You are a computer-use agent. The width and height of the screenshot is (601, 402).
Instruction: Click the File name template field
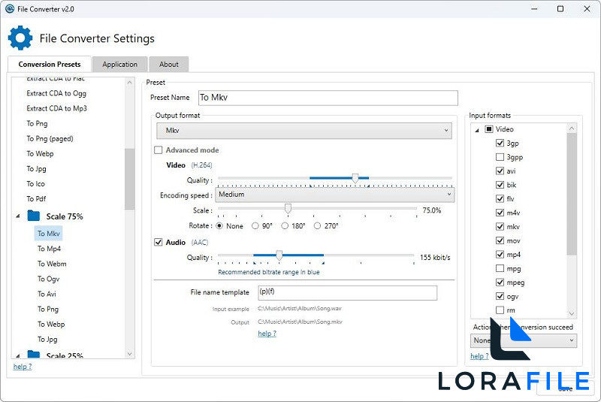347,293
